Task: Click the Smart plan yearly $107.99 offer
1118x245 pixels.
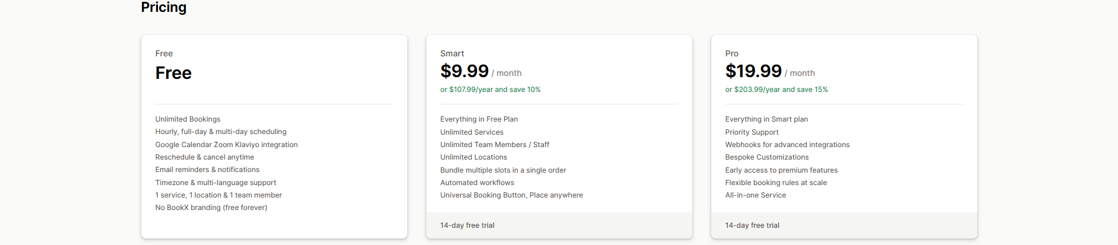Action: click(490, 90)
